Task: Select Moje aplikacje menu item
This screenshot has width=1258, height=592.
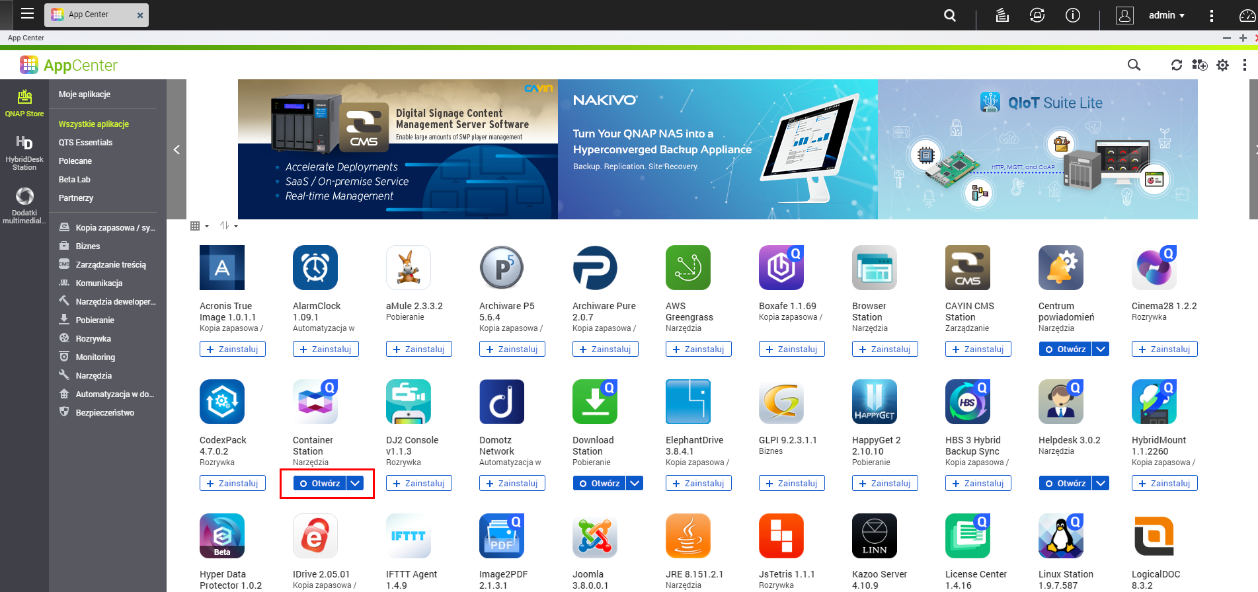Action: 85,94
